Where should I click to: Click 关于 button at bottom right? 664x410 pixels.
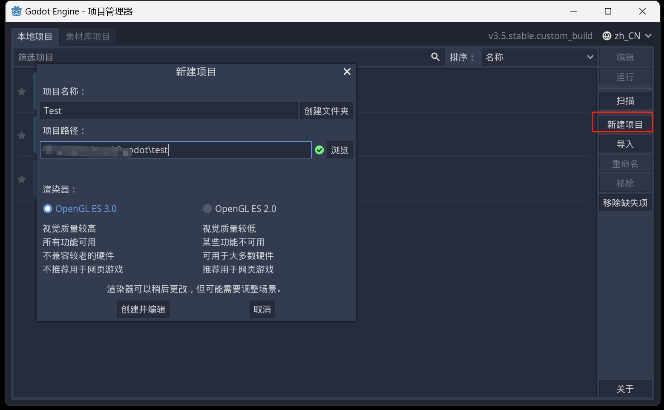click(x=625, y=389)
